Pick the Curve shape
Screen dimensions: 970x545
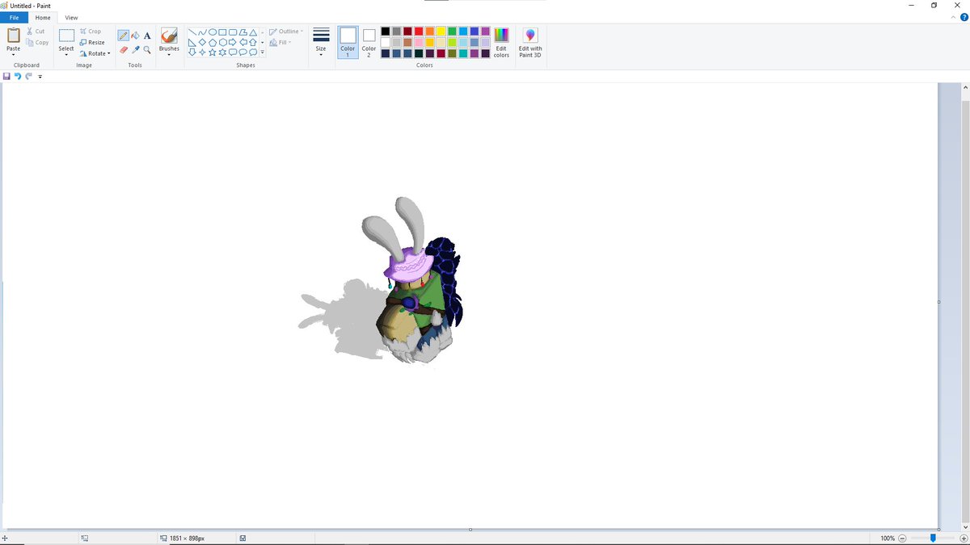(202, 32)
